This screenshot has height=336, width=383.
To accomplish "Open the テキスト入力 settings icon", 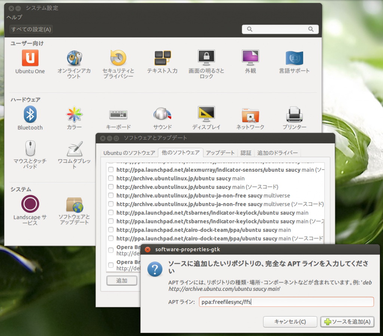I will pyautogui.click(x=162, y=62).
